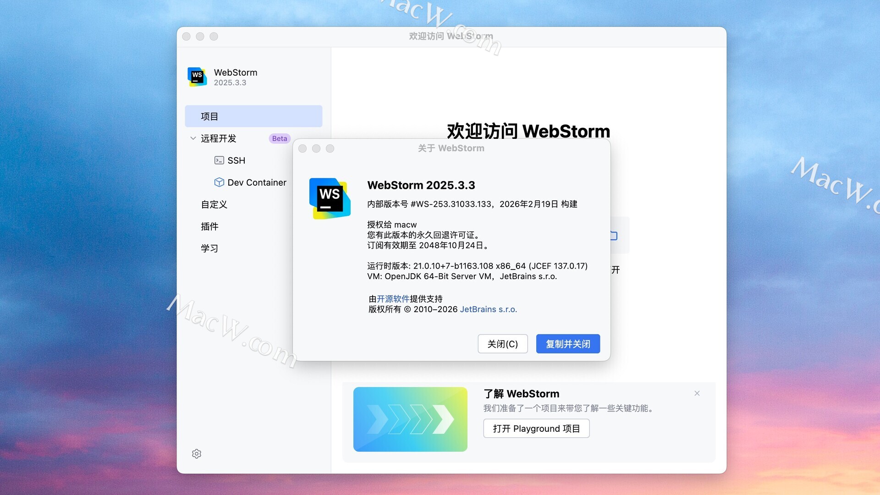Click the Dev Container cube icon
Image resolution: width=880 pixels, height=495 pixels.
(219, 182)
